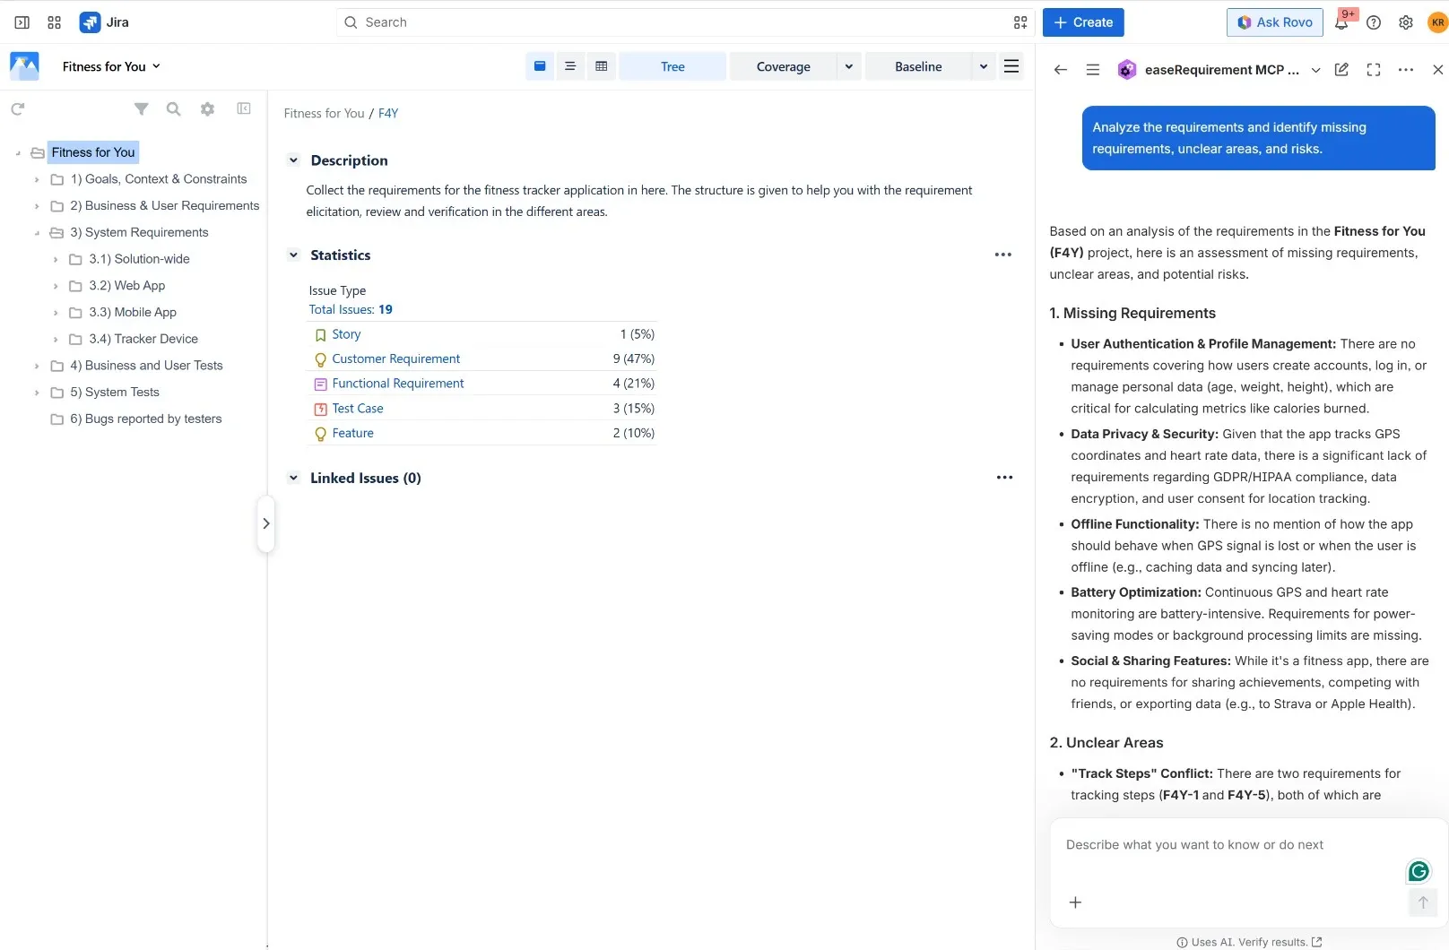Click the Jira logo
This screenshot has width=1449, height=950.
(x=104, y=22)
